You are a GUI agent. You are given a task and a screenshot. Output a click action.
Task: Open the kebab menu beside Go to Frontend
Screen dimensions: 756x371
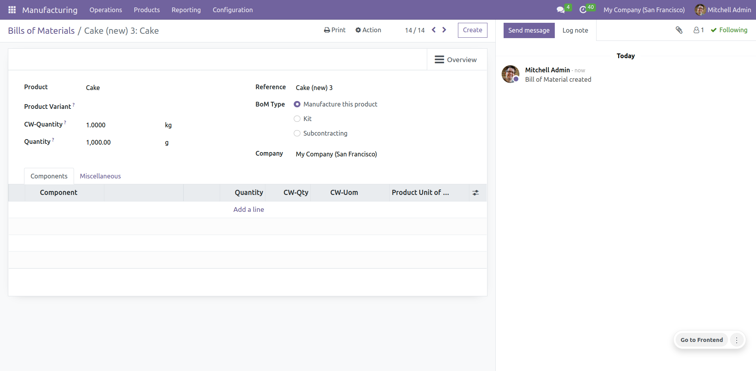click(x=737, y=340)
